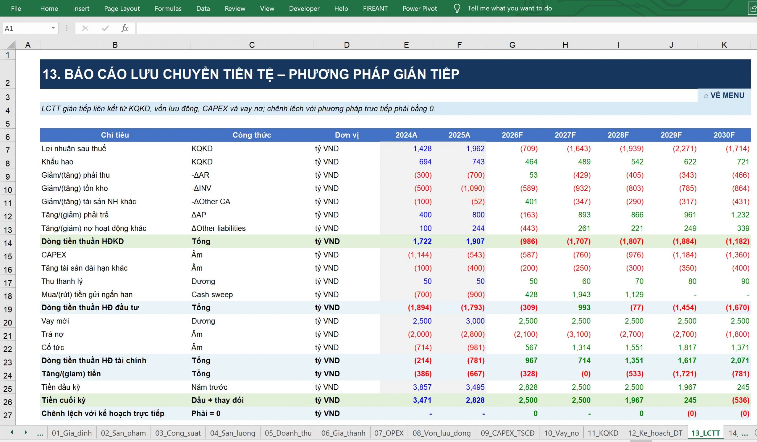The height and width of the screenshot is (442, 757).
Task: Click the VỀ MENU link
Action: tap(724, 95)
